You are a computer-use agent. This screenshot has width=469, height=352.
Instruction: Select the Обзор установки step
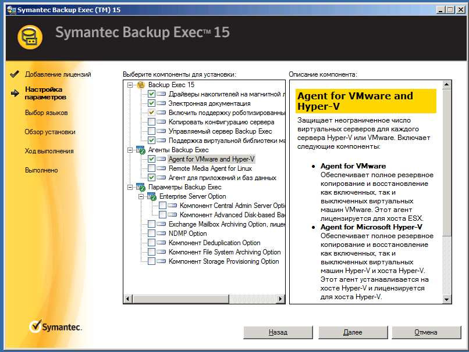50,132
